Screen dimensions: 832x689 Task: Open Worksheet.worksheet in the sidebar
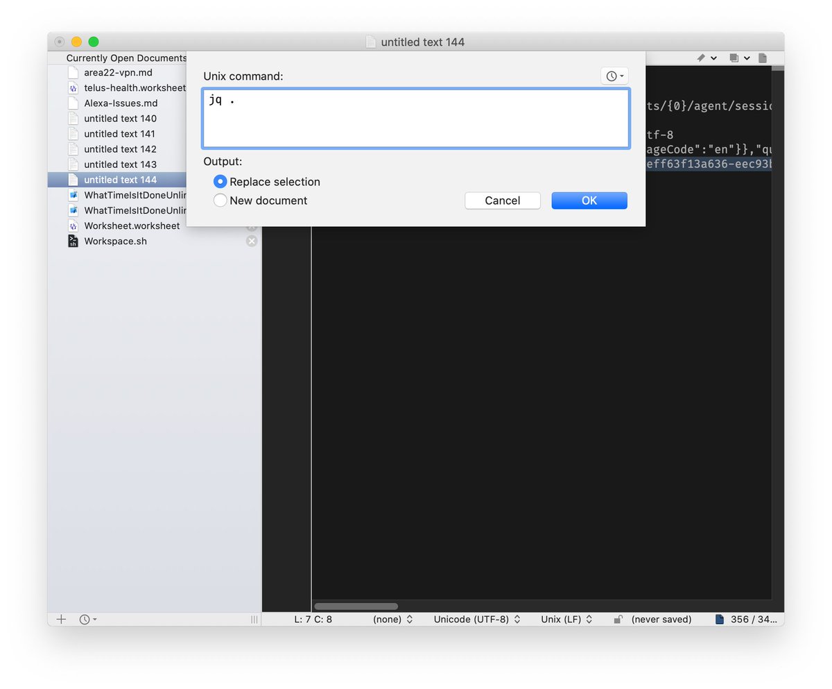pos(132,226)
